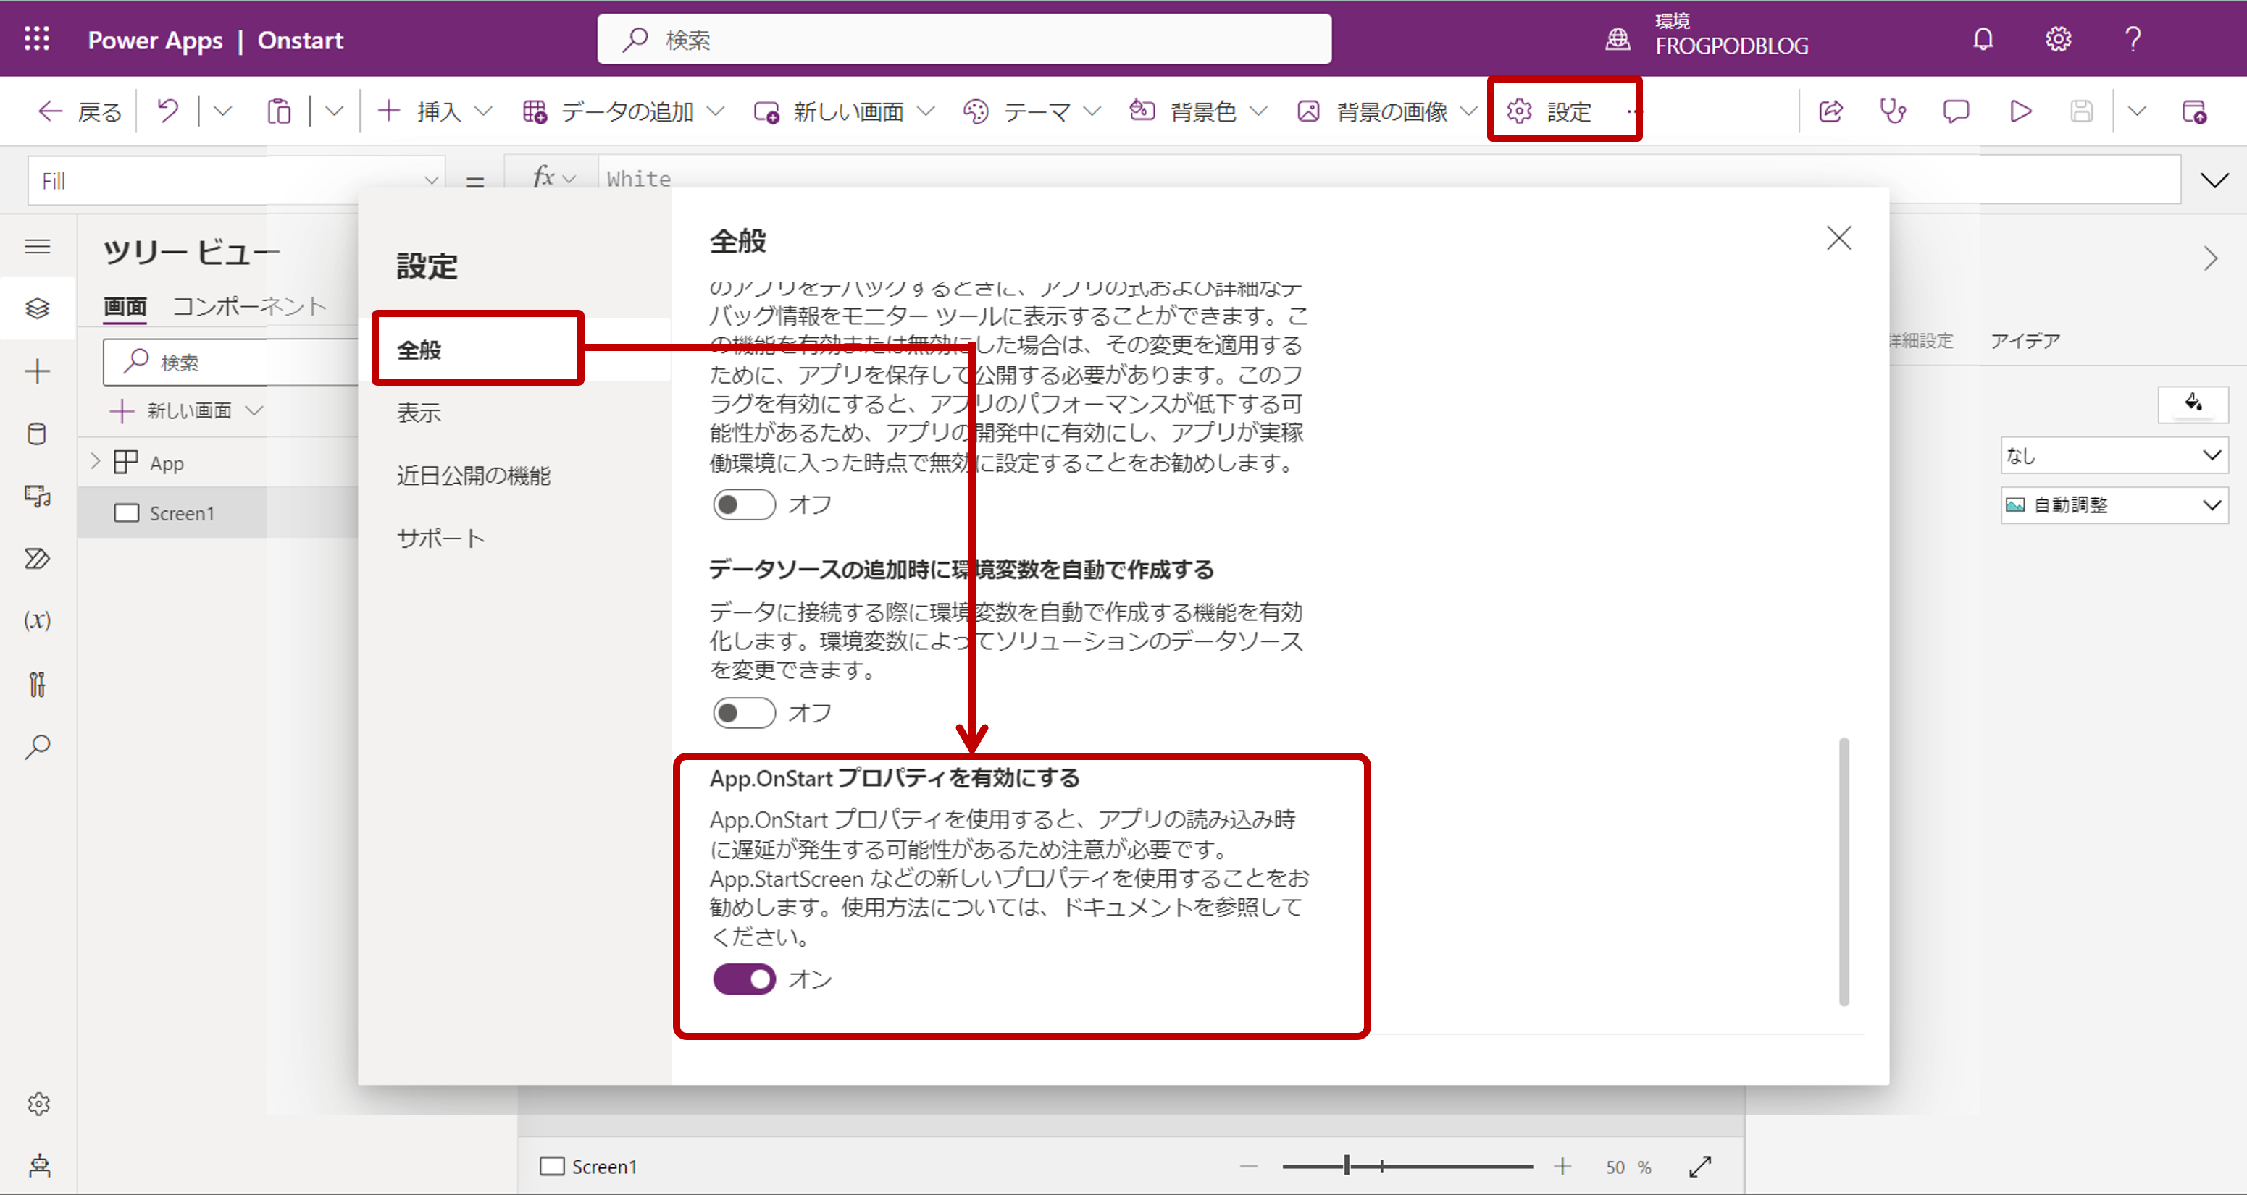Open the app checker stethoscope icon

1892,111
